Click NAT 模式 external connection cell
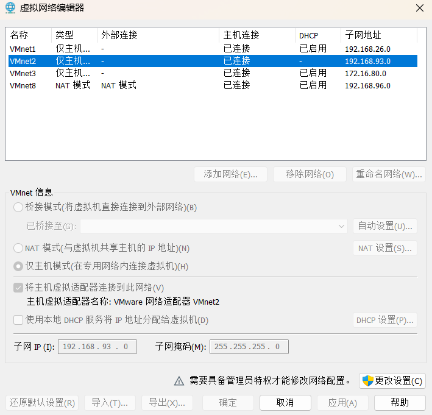 [x=118, y=85]
